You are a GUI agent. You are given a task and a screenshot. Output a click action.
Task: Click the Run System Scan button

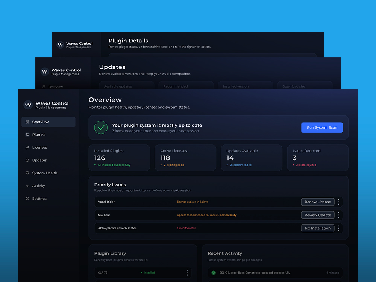[322, 127]
